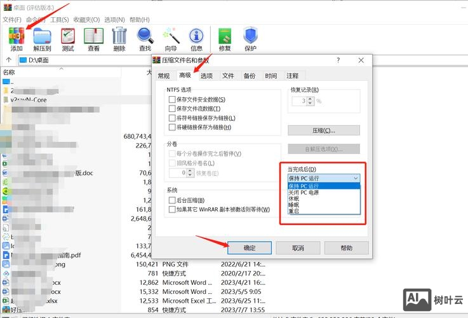Click the 2023/7/7 13:55 date cell
This screenshot has width=468, height=318.
243,310
